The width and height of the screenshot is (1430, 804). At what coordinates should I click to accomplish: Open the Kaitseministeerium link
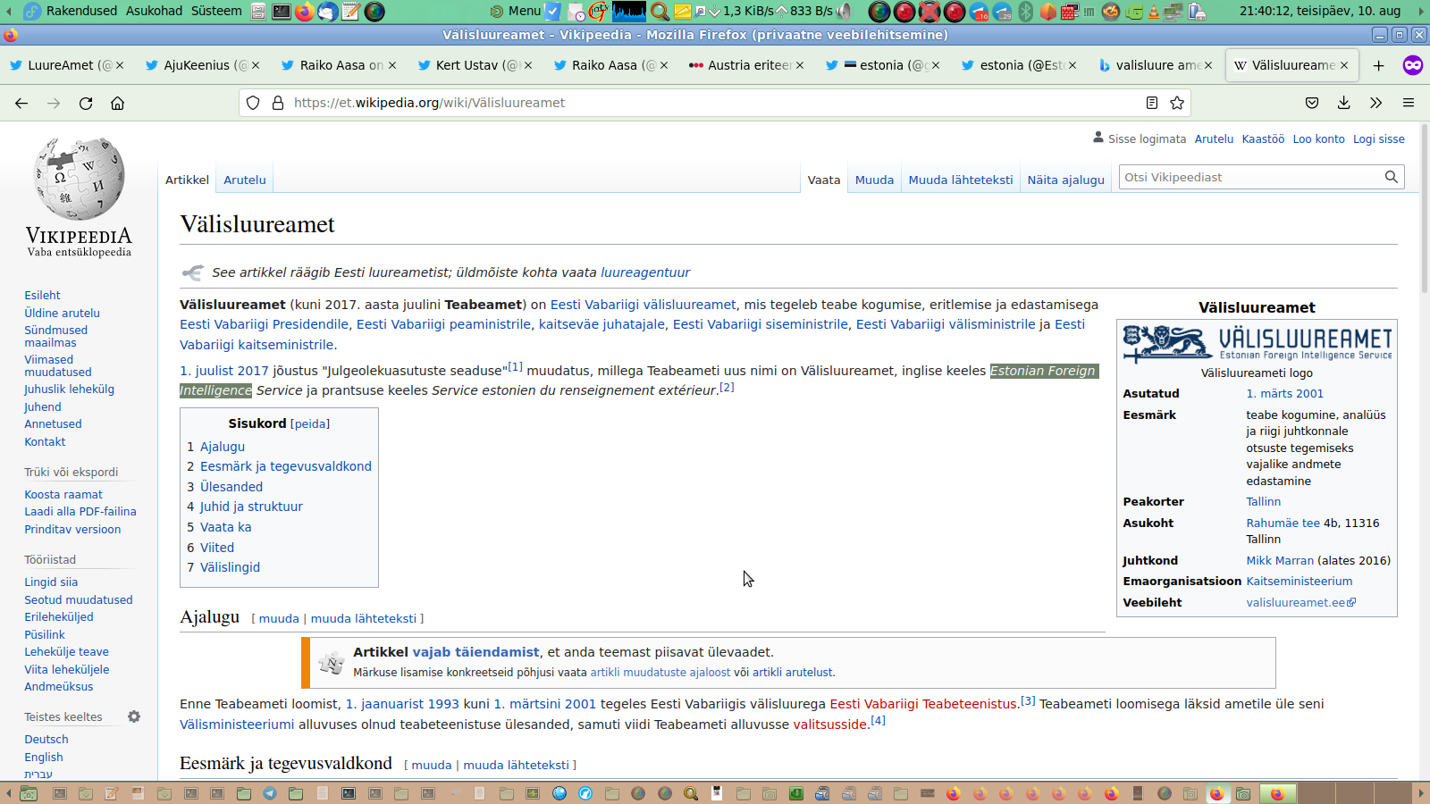tap(1300, 581)
